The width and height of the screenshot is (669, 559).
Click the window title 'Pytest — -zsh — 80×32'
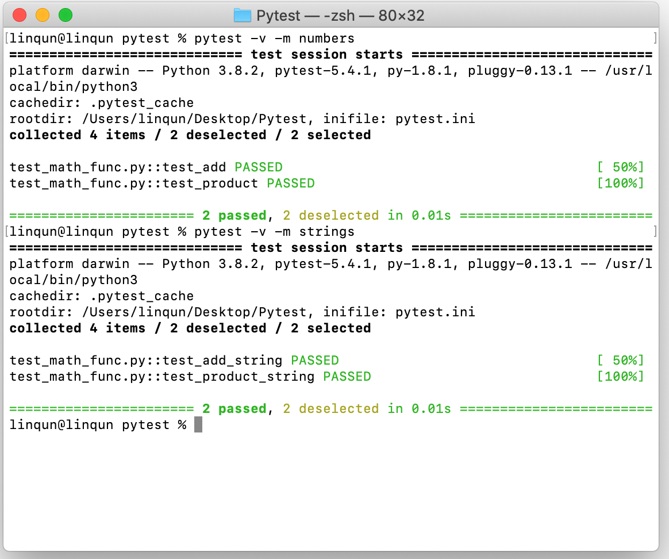(340, 16)
